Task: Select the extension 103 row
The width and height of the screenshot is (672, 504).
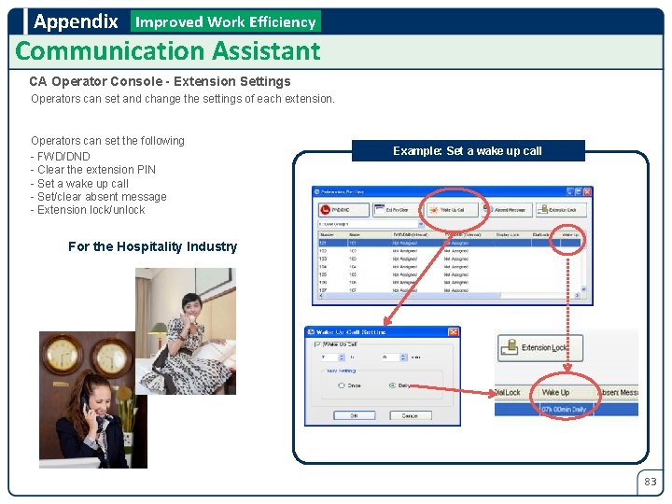Action: click(x=449, y=259)
